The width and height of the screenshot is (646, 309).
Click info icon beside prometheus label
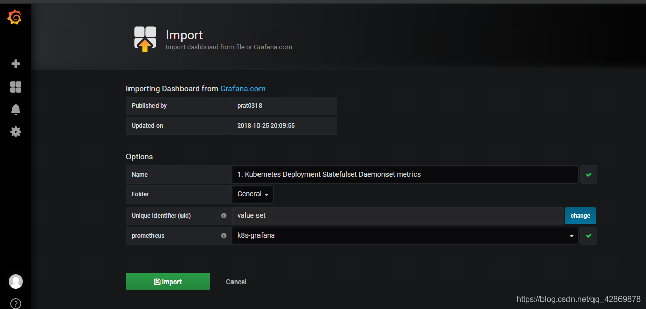point(224,236)
